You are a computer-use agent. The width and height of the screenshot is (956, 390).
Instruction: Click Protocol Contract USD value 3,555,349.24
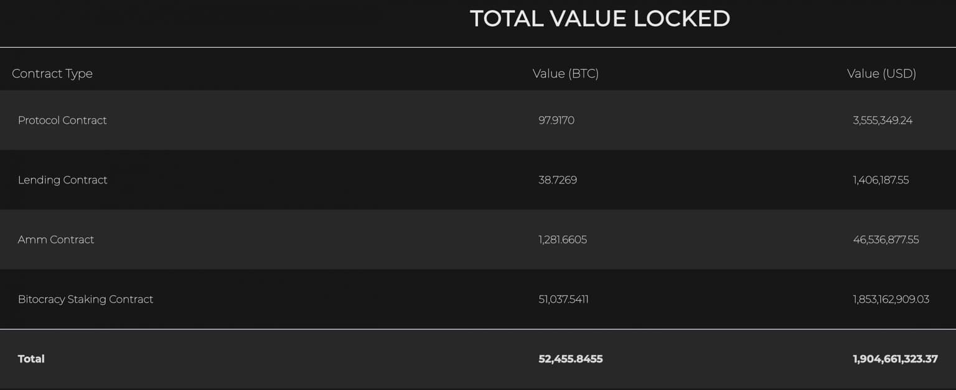883,120
